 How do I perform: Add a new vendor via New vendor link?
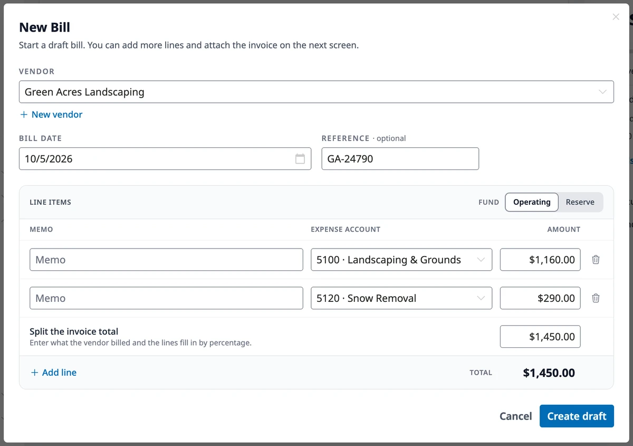point(51,115)
